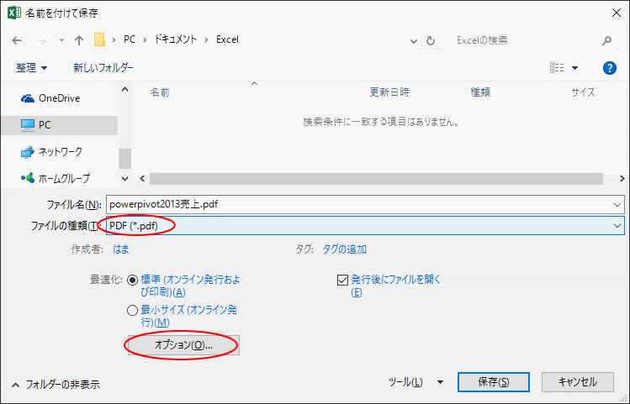Open the recent locations chevron
Viewport: 630px width, 404px height.
coord(61,40)
